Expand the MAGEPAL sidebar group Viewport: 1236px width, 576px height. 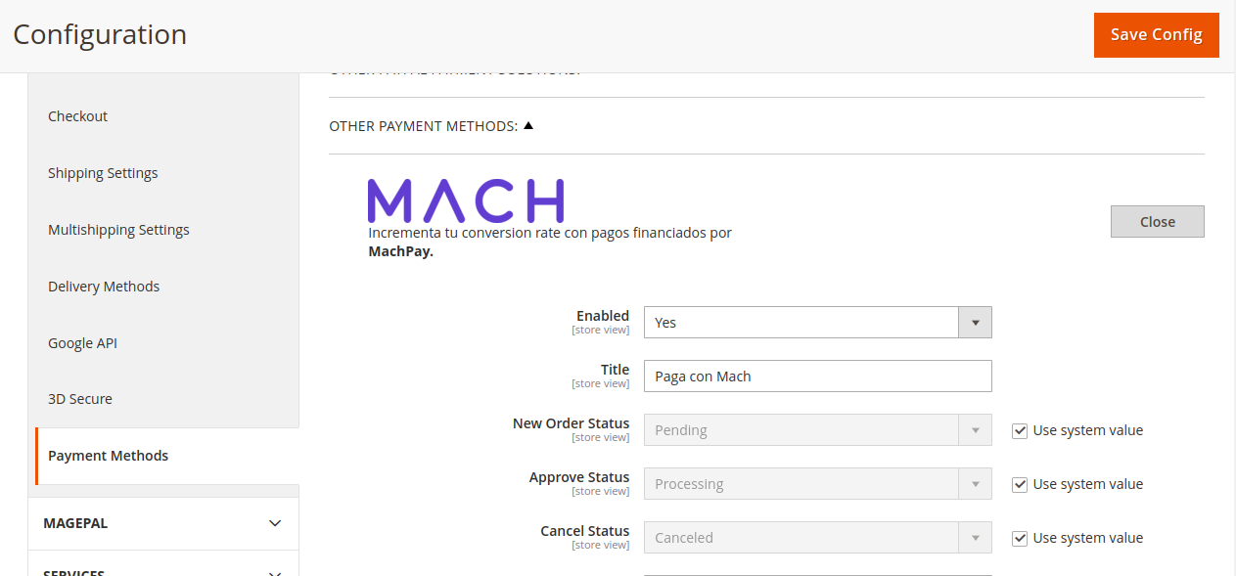point(163,523)
